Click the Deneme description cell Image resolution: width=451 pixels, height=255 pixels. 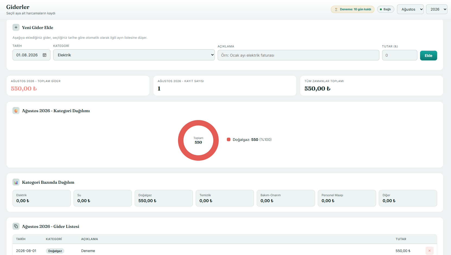[88, 251]
